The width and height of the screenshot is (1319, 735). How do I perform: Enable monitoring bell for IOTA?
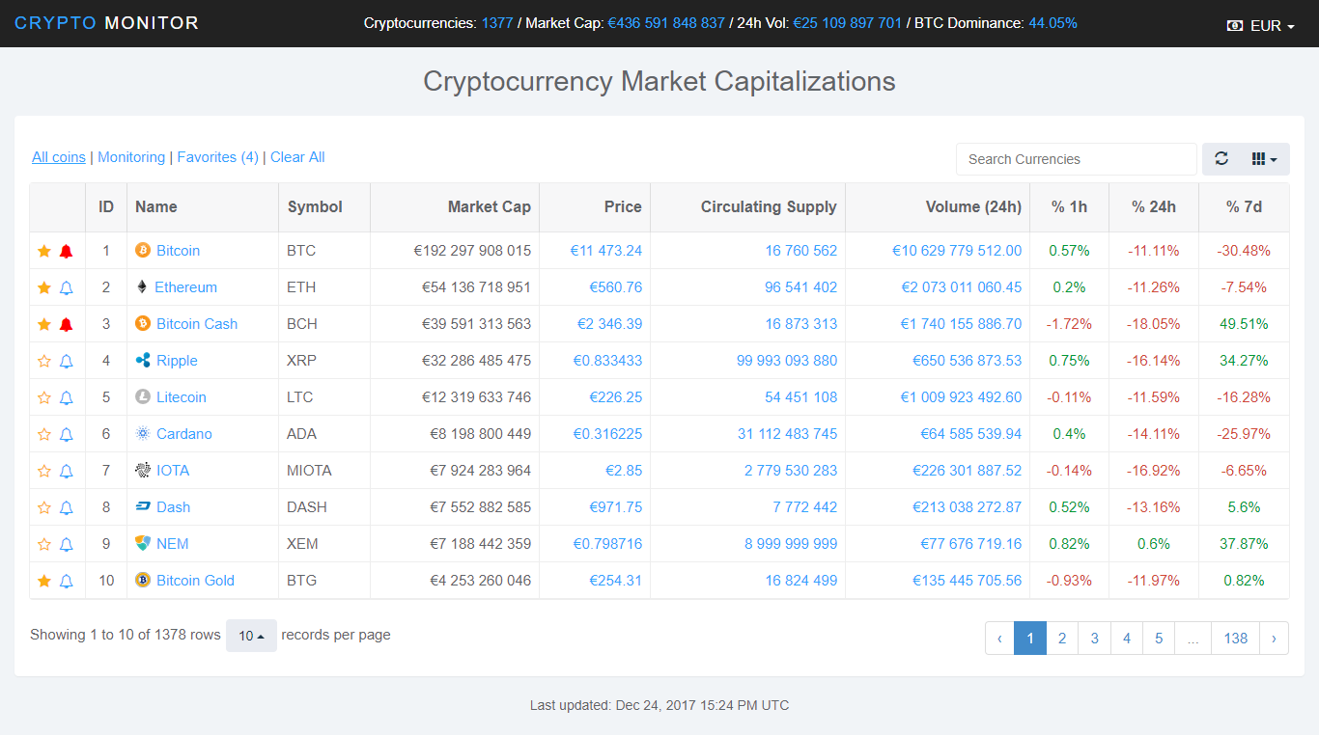[x=66, y=471]
